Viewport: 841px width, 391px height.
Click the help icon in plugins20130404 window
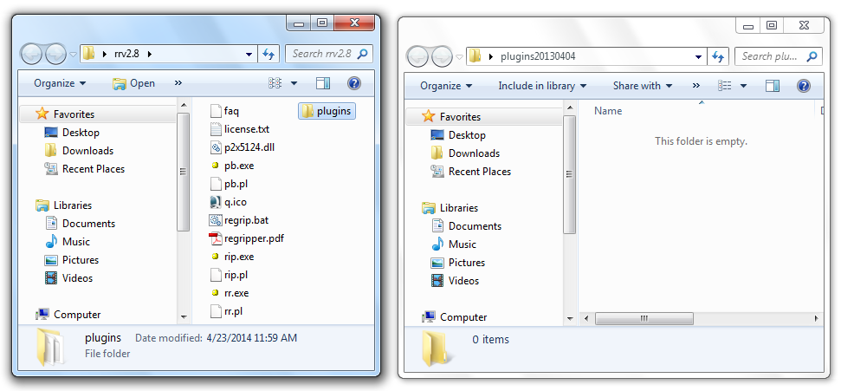coord(803,86)
